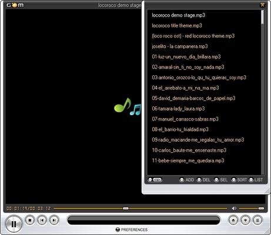Click the black info display bar in the control bar
The width and height of the screenshot is (271, 235).
point(143,220)
